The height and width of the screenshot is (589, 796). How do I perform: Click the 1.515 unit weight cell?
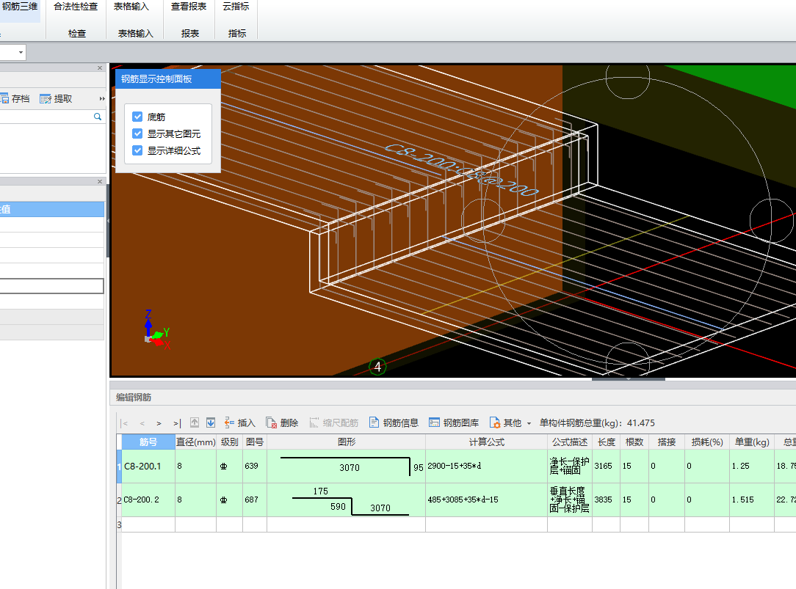point(752,500)
